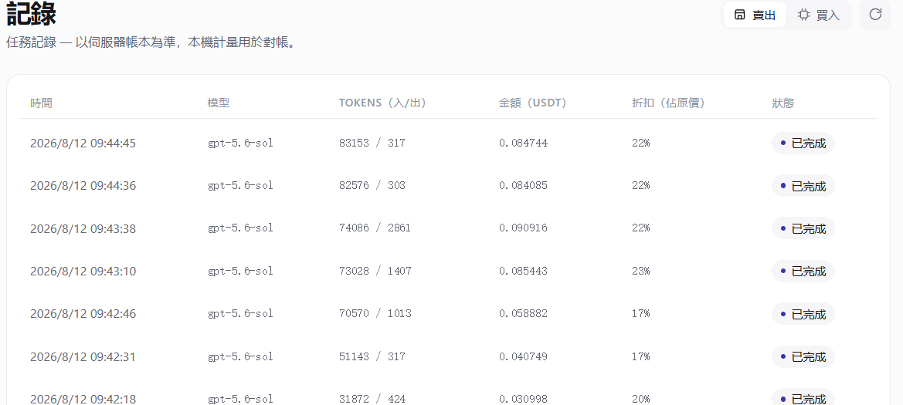
Task: Click tokens value 51143 / 317
Action: tap(372, 356)
